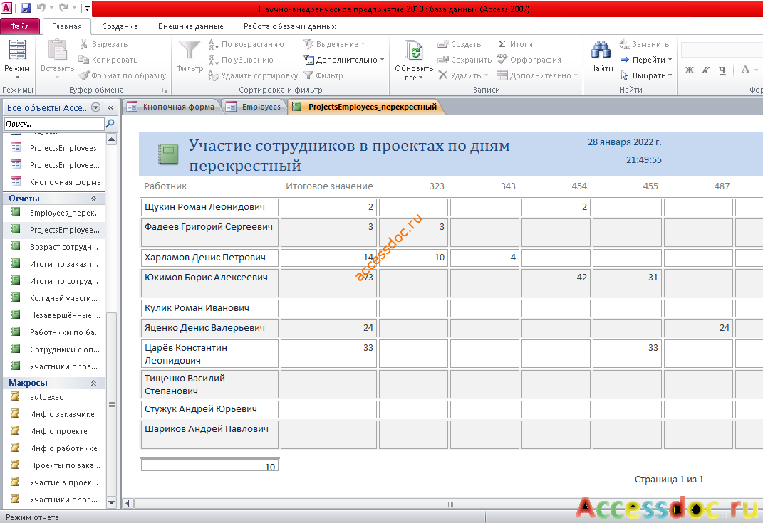The width and height of the screenshot is (763, 523).
Task: Sort descending with По убыванию
Action: (242, 60)
